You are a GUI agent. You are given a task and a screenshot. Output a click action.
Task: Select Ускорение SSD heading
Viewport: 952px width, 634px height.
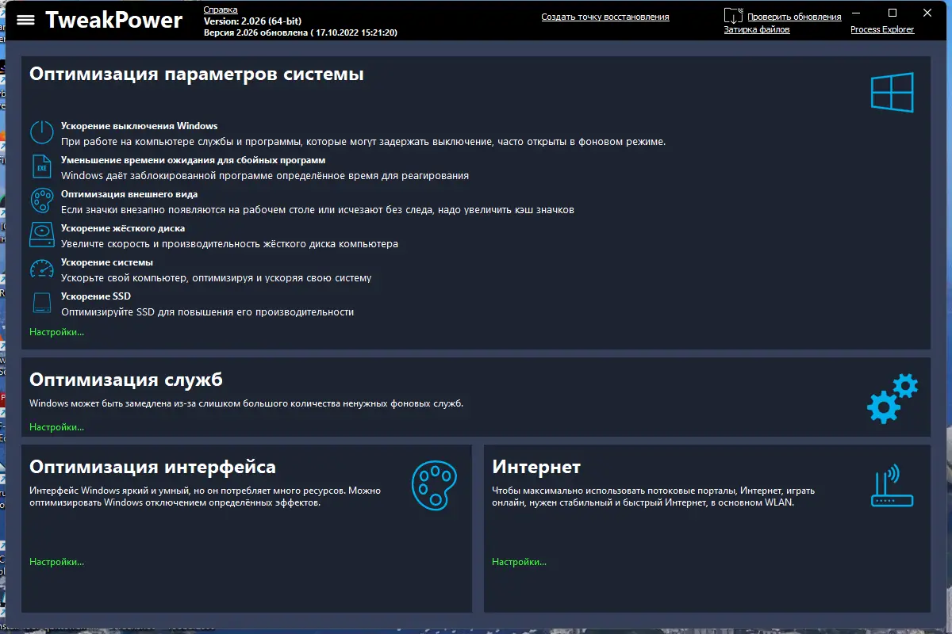point(96,296)
